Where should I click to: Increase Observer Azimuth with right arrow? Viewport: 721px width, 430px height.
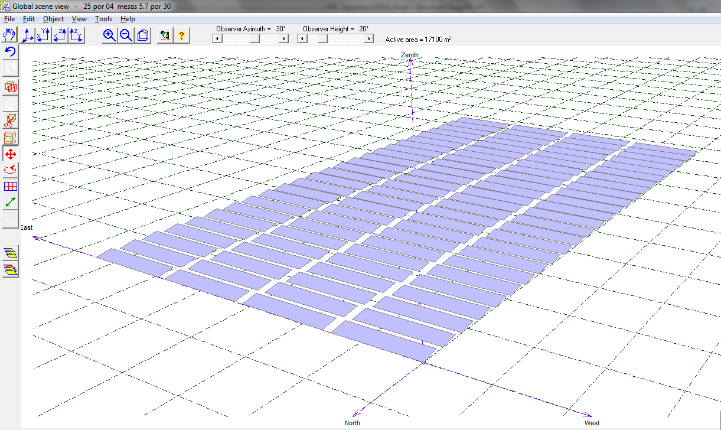(x=284, y=38)
